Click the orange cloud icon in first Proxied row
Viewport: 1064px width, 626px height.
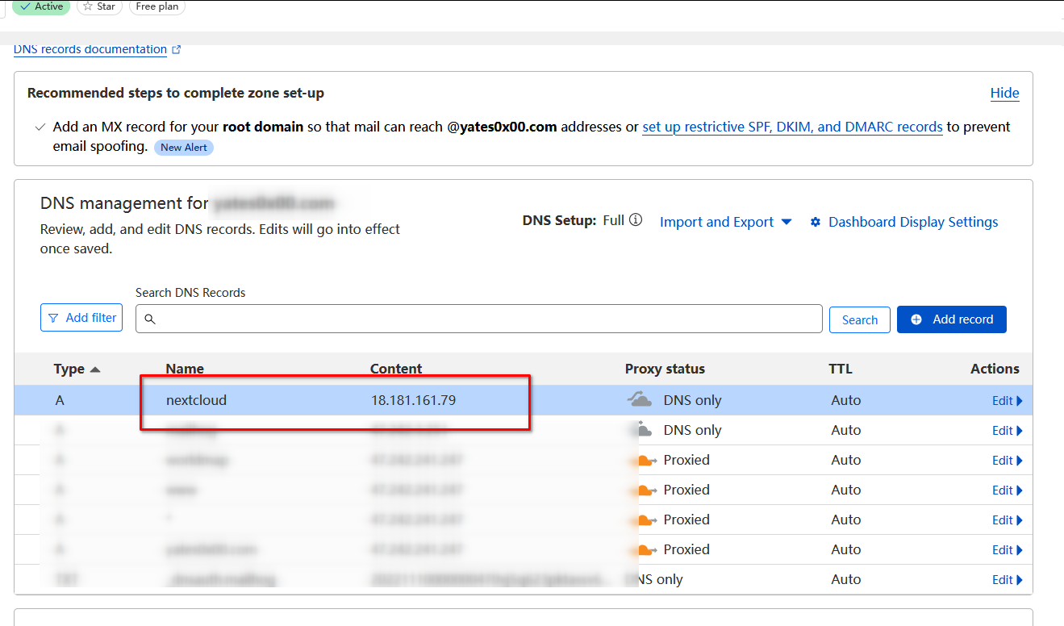(645, 461)
